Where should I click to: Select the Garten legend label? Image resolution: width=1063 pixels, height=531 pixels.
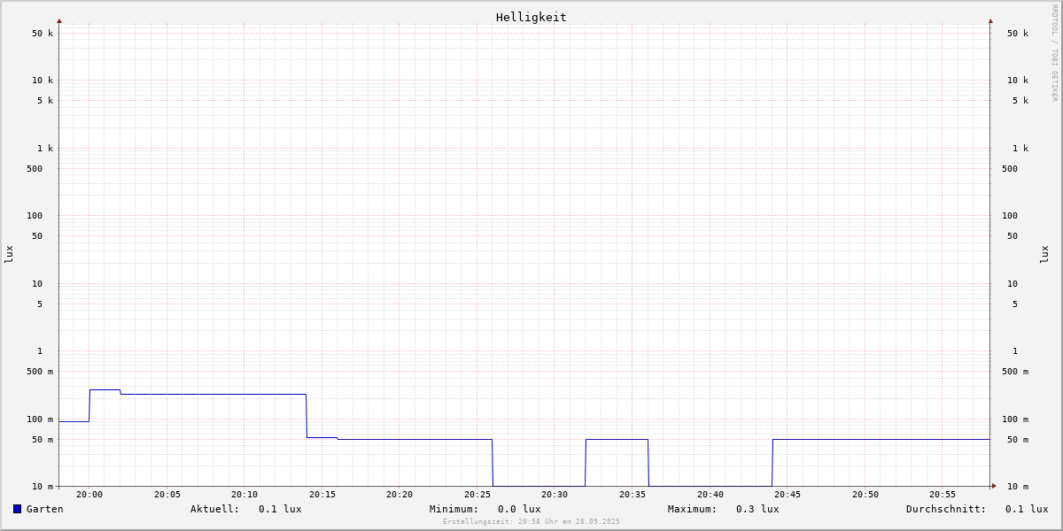tap(45, 509)
